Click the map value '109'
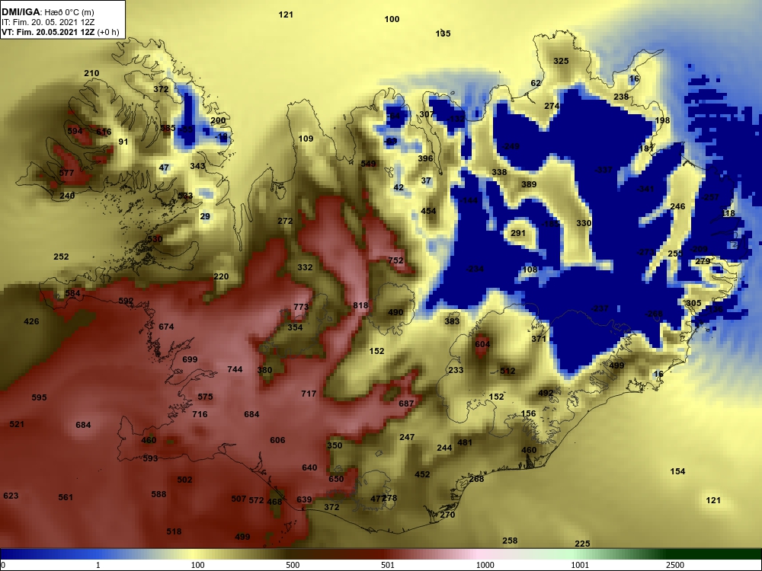The height and width of the screenshot is (571, 762). [306, 139]
